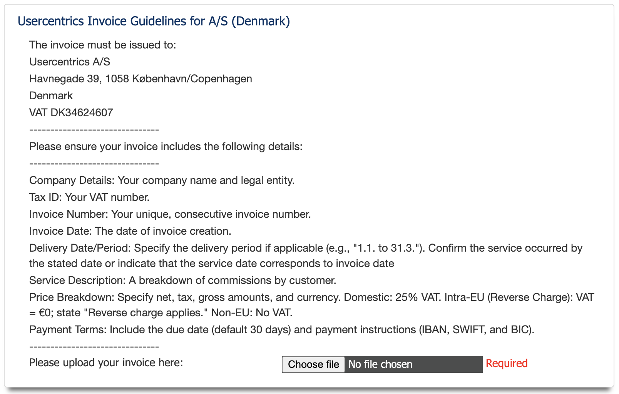This screenshot has width=619, height=394.
Task: Click 'Please upload your invoice here' label
Action: click(106, 363)
